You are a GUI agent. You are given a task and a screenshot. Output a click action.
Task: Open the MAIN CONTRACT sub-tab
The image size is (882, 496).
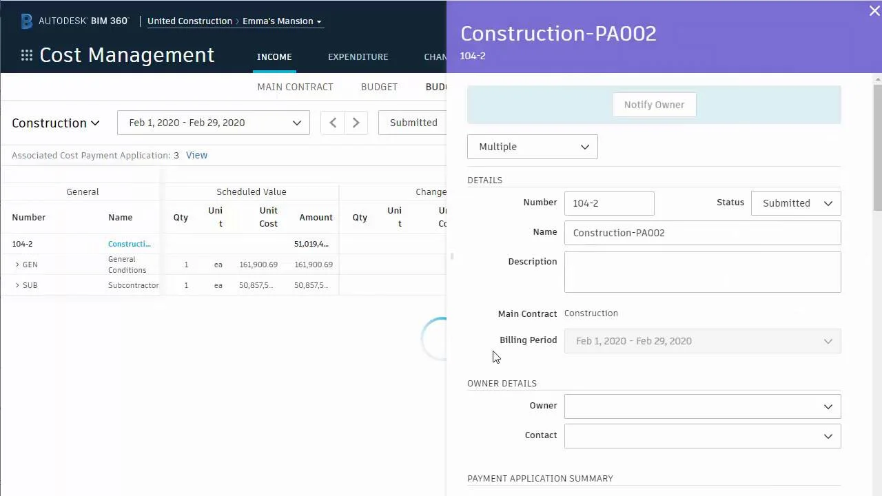(295, 87)
